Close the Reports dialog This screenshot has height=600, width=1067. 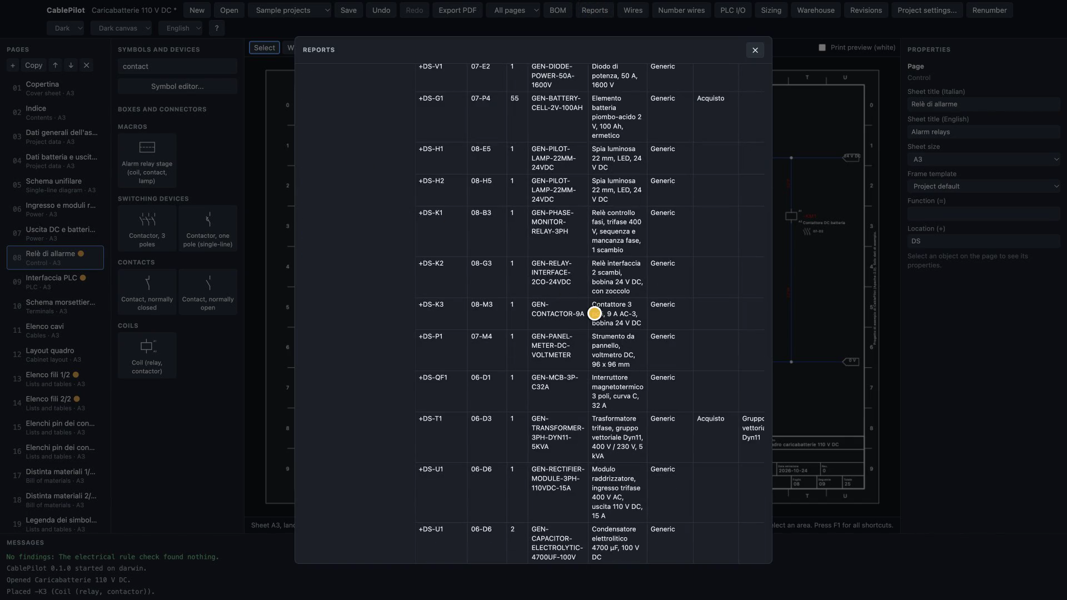pos(755,50)
